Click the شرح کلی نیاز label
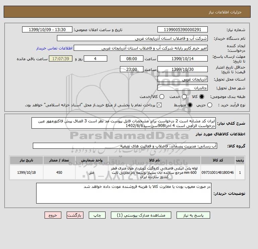Image resolution: width=258 pixels, height=249 pixels. tap(231, 123)
